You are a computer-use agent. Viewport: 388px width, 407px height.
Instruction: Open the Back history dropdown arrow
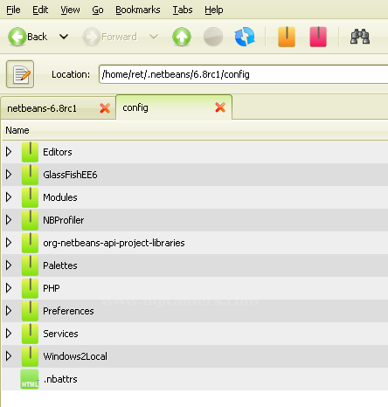click(x=64, y=37)
